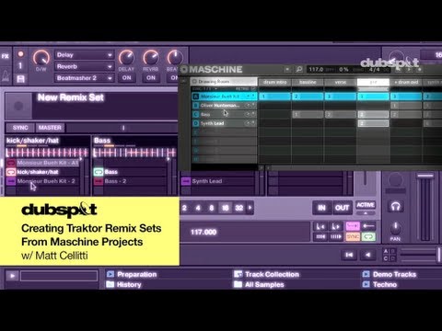Image resolution: width=442 pixels, height=331 pixels.
Task: Click the loop OUT button
Action: [342, 208]
